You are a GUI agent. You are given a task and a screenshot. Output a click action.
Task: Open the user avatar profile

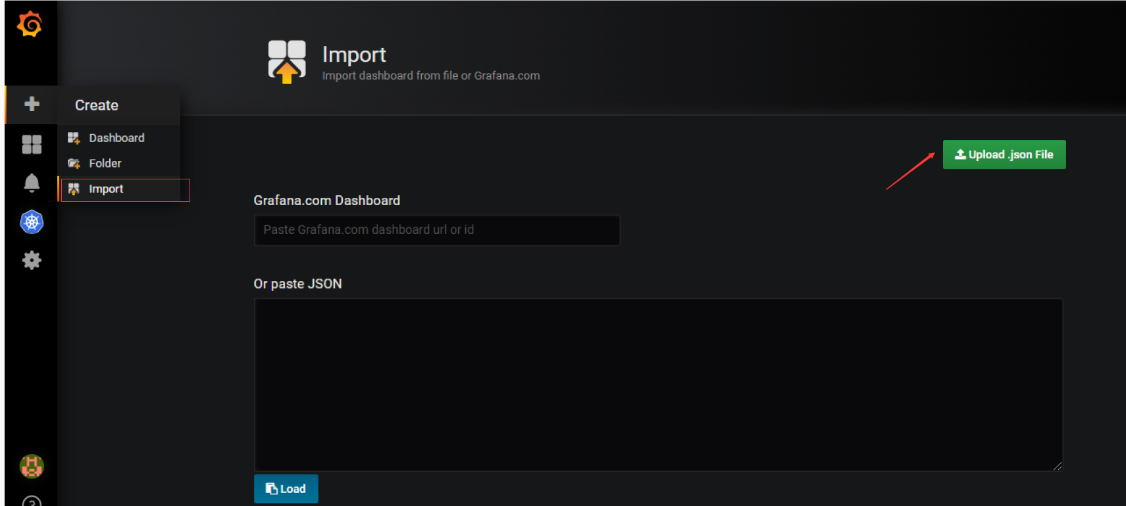point(32,467)
